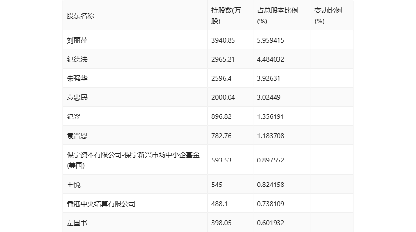Click percentage value 3.02449
Screen dimensions: 416x232
(x=269, y=97)
